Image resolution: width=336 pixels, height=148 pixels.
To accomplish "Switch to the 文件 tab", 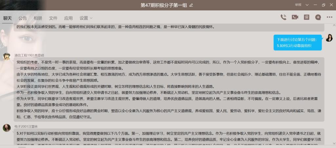I will (x=53, y=18).
